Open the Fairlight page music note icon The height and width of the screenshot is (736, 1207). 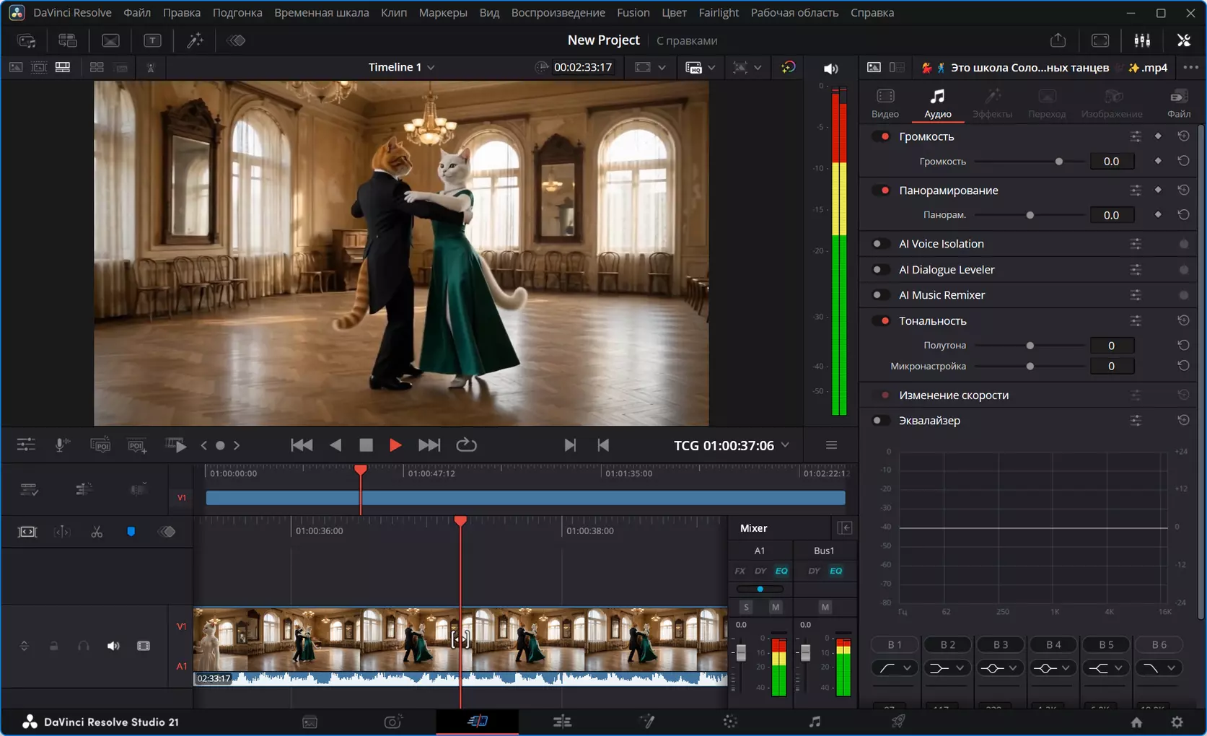815,722
